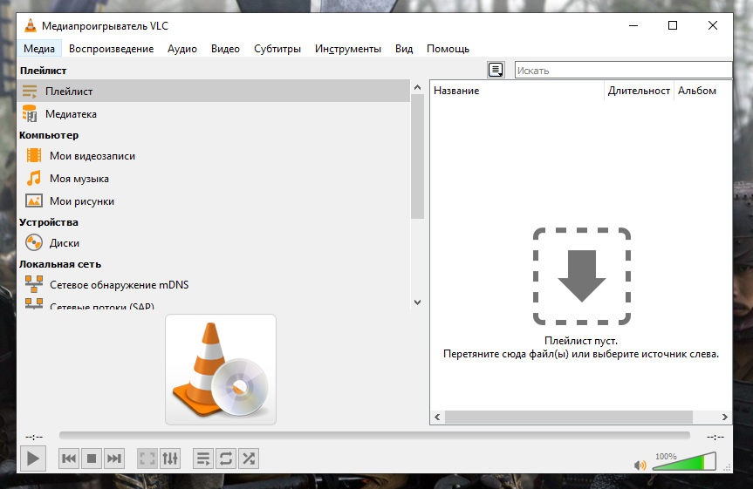Toggle the playlist panel button

coord(203,458)
